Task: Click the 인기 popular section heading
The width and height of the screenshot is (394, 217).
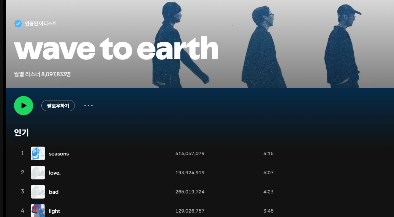Action: click(22, 132)
